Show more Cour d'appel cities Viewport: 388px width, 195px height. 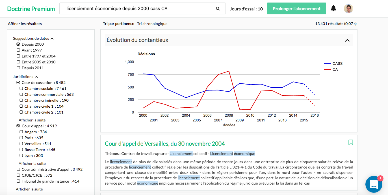click(x=32, y=163)
